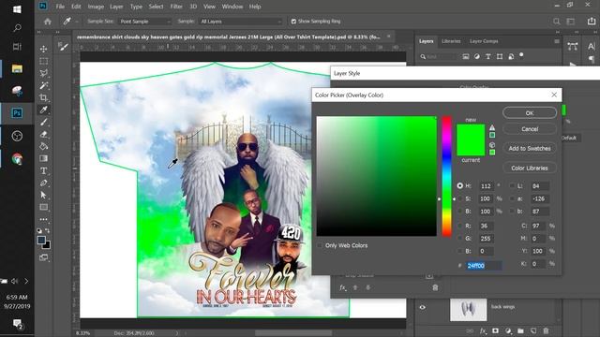Select the Move tool
This screenshot has width=600, height=337.
pyautogui.click(x=44, y=49)
